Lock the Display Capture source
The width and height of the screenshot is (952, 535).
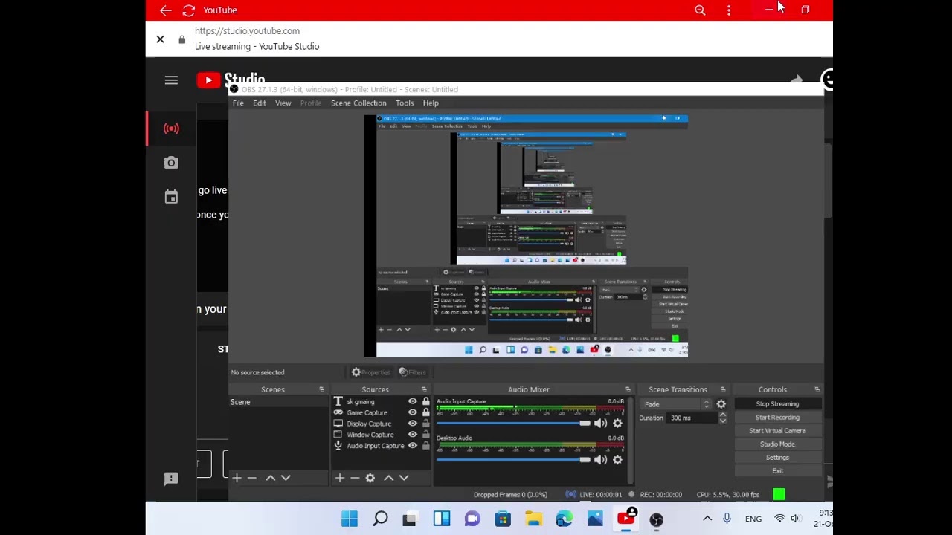pyautogui.click(x=425, y=424)
